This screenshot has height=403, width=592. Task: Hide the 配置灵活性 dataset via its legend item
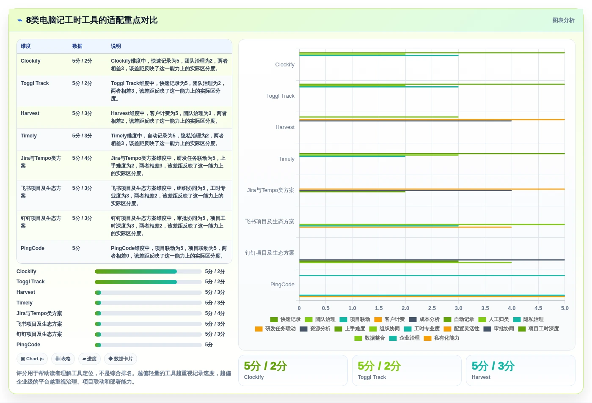click(461, 329)
